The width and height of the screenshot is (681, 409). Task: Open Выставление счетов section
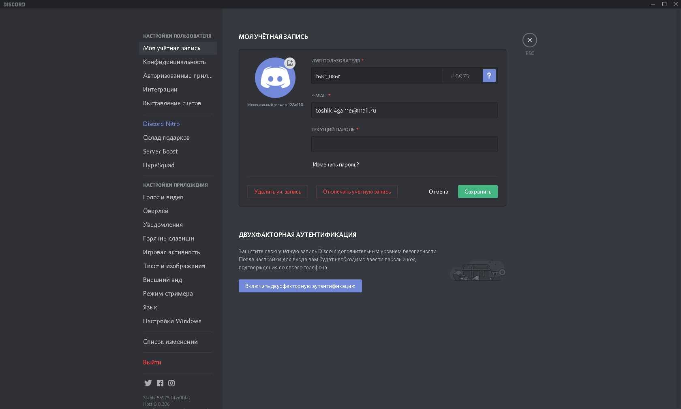click(178, 103)
